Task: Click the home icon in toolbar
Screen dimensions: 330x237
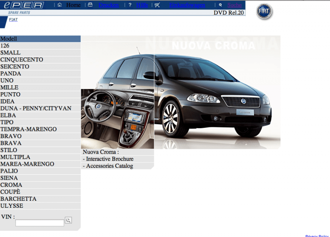Action: (x=60, y=5)
